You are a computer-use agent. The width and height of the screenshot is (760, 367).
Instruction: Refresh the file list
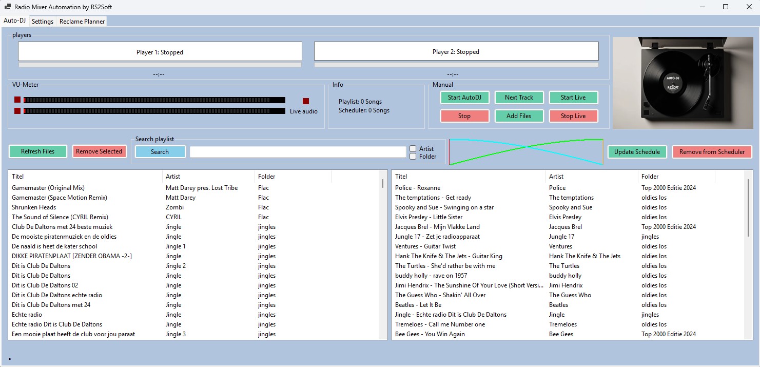37,151
